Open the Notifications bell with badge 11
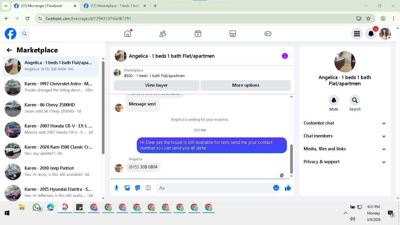This screenshot has height=225, width=400. (x=371, y=34)
